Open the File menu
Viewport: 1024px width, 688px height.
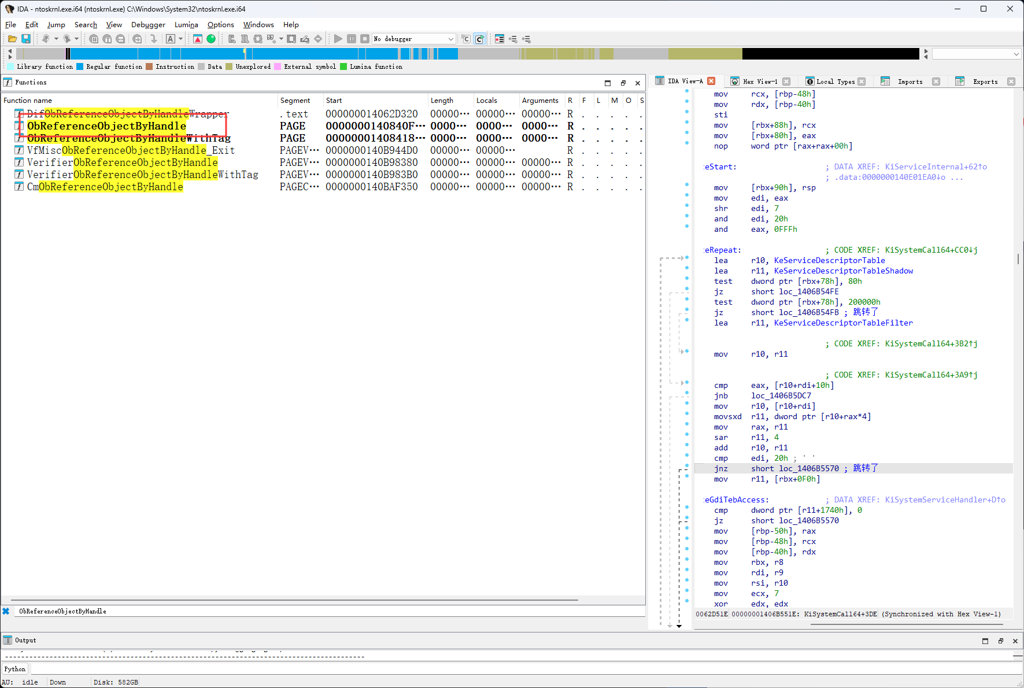pyautogui.click(x=10, y=24)
